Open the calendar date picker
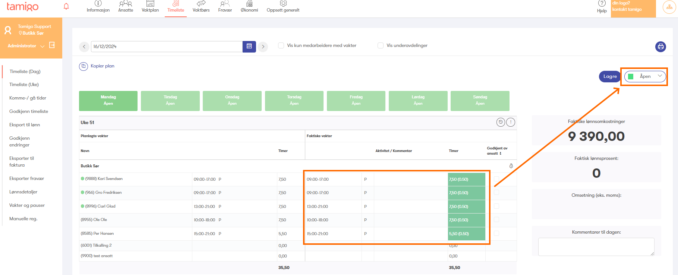This screenshot has height=275, width=678. click(x=249, y=47)
